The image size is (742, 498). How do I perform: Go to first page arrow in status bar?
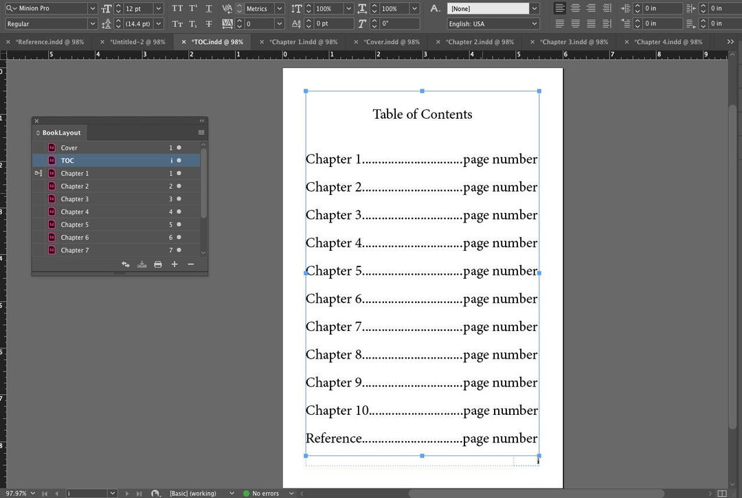pyautogui.click(x=45, y=493)
